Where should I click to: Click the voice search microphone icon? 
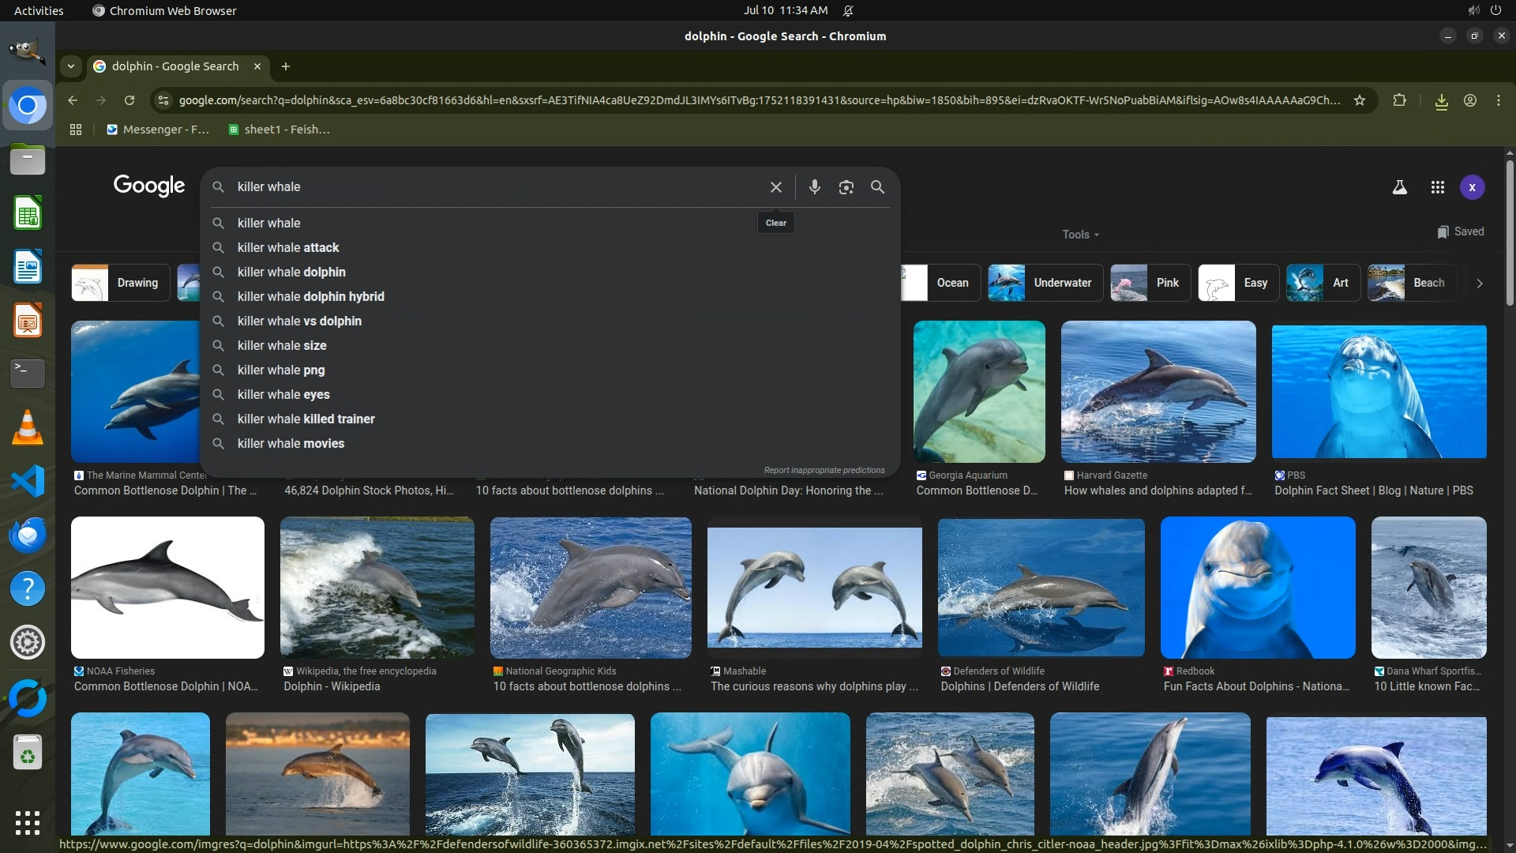814,187
